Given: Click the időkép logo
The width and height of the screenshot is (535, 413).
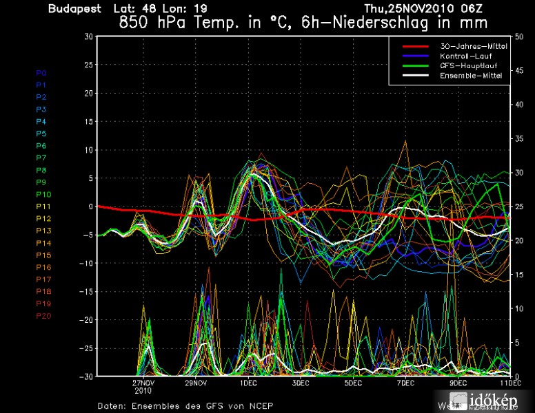Looking at the screenshot, I should pos(484,401).
